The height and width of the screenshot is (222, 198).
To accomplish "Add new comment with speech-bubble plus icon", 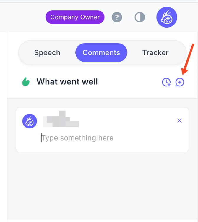I will [180, 82].
